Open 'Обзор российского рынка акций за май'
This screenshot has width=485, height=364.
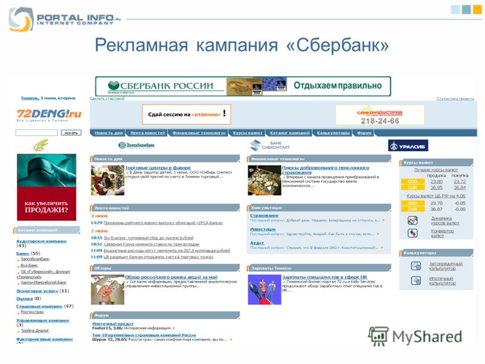pos(172,277)
